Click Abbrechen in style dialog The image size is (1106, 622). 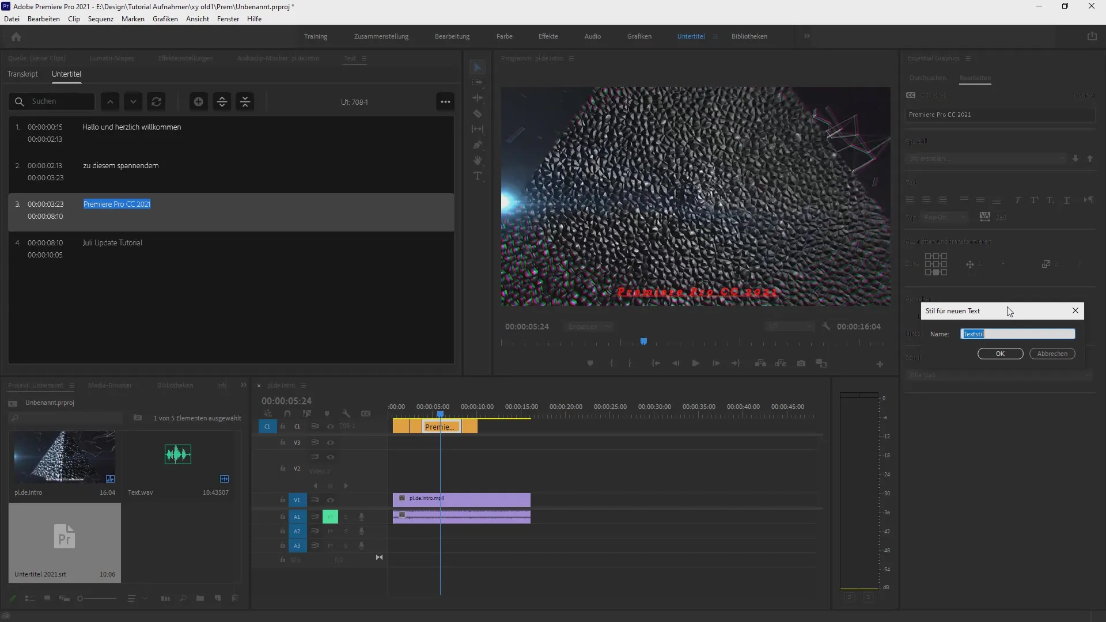[1052, 354]
